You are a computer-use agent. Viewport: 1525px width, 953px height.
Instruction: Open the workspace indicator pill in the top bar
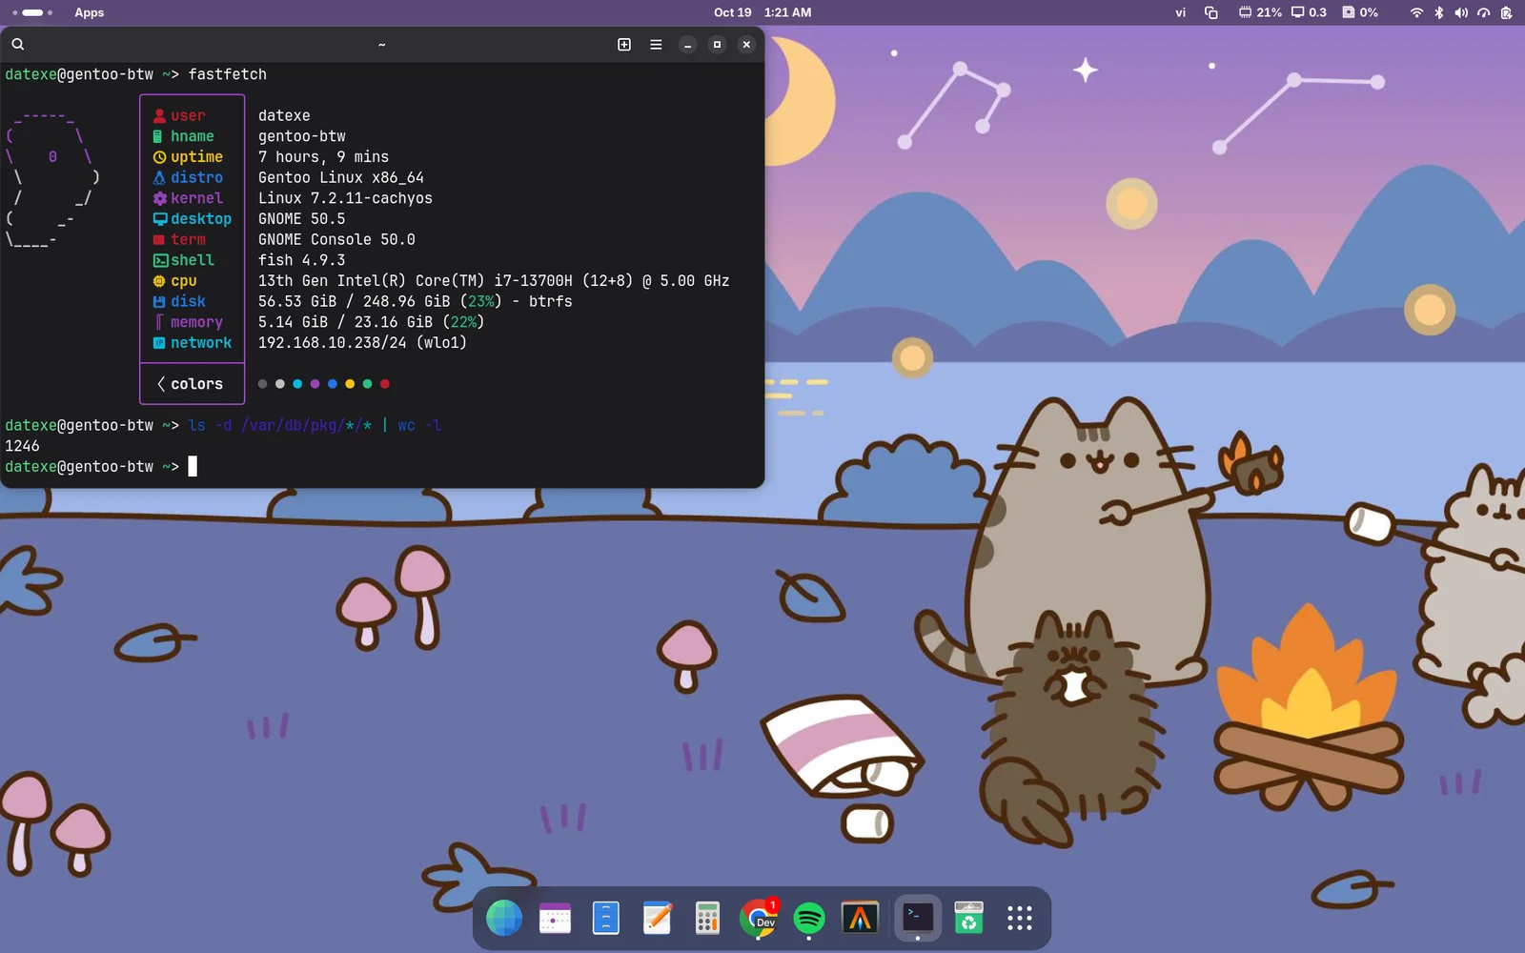click(32, 12)
